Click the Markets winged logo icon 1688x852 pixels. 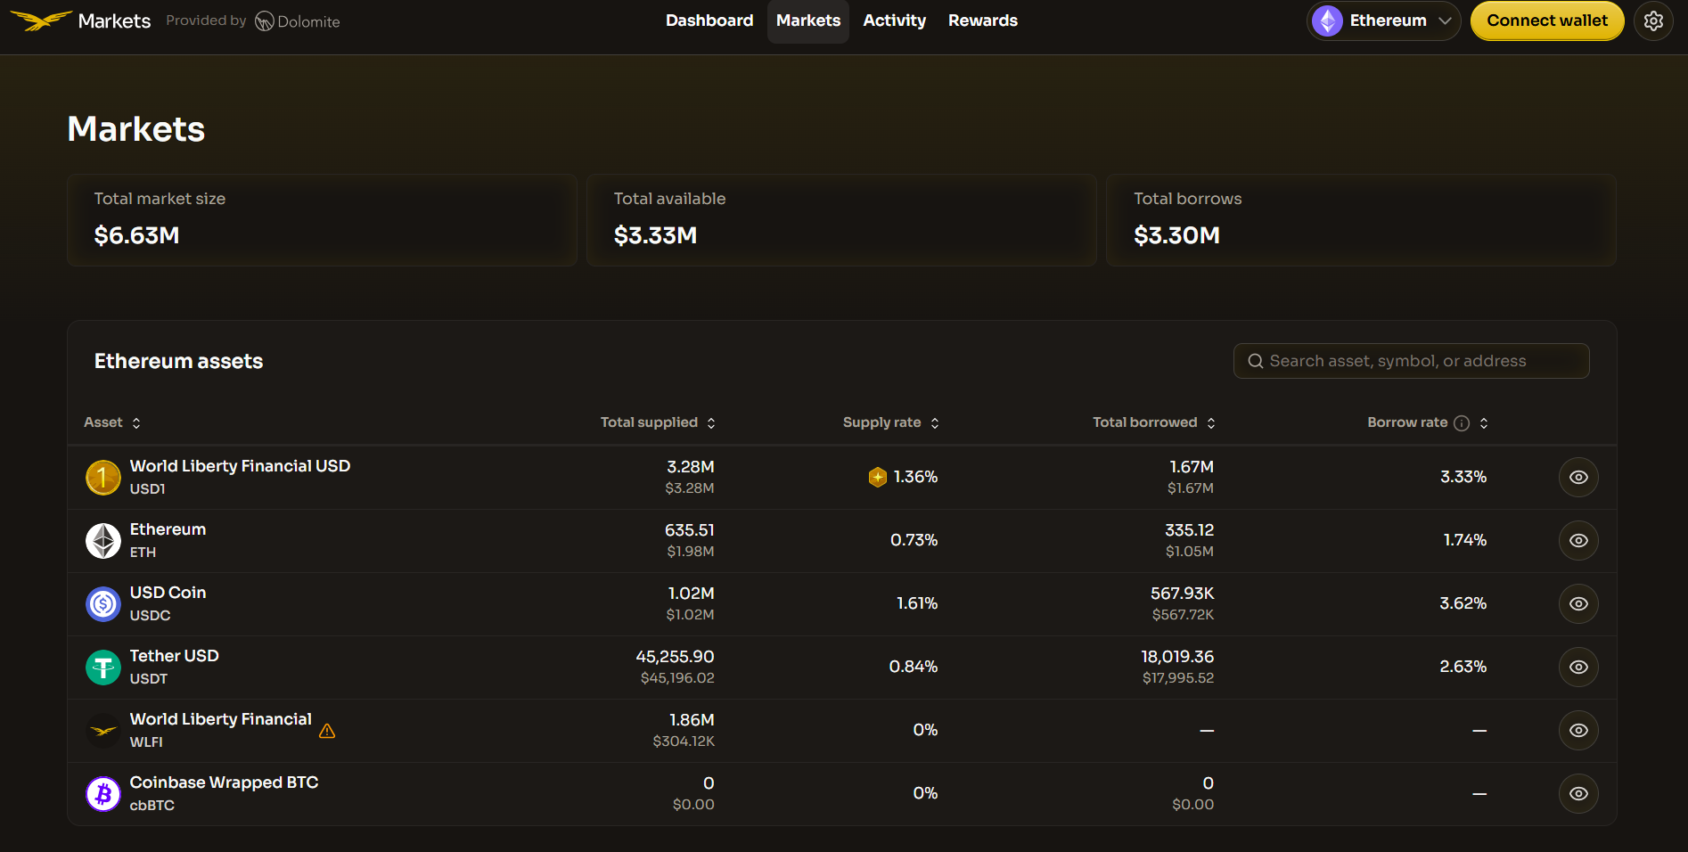[42, 20]
